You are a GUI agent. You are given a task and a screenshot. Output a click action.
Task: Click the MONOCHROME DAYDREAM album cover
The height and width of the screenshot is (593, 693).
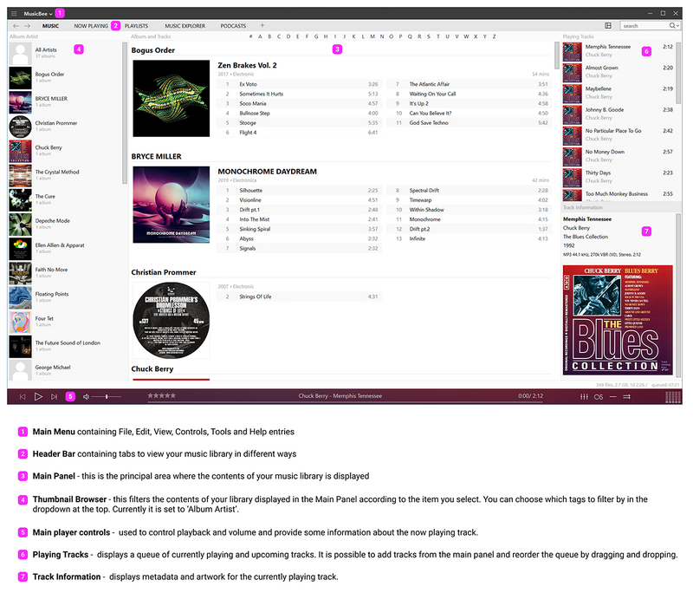click(x=171, y=205)
